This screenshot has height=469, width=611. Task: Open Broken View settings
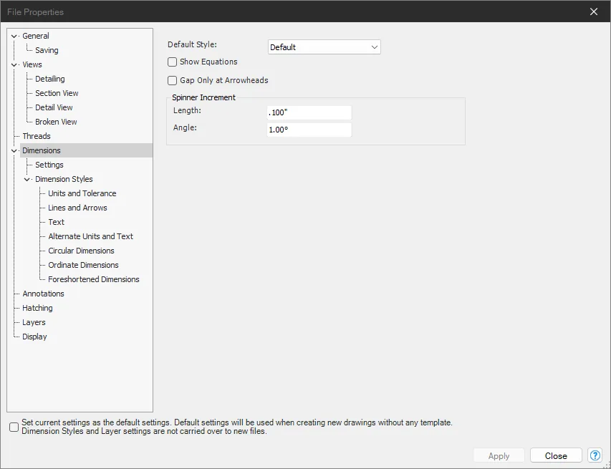pyautogui.click(x=56, y=122)
